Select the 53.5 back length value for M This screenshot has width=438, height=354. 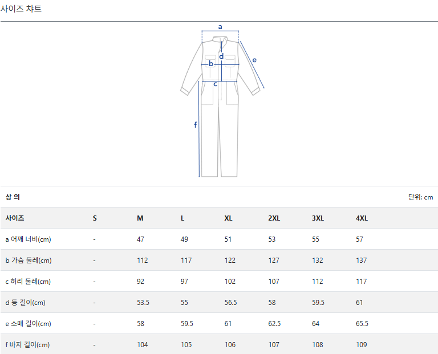pyautogui.click(x=143, y=303)
